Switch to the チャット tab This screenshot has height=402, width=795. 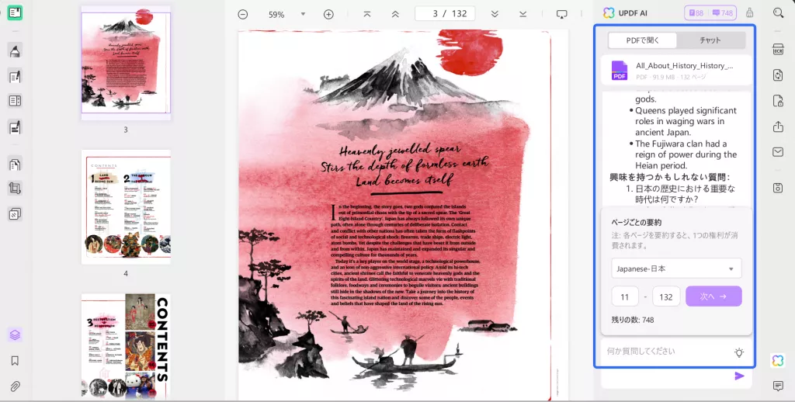[x=710, y=40]
